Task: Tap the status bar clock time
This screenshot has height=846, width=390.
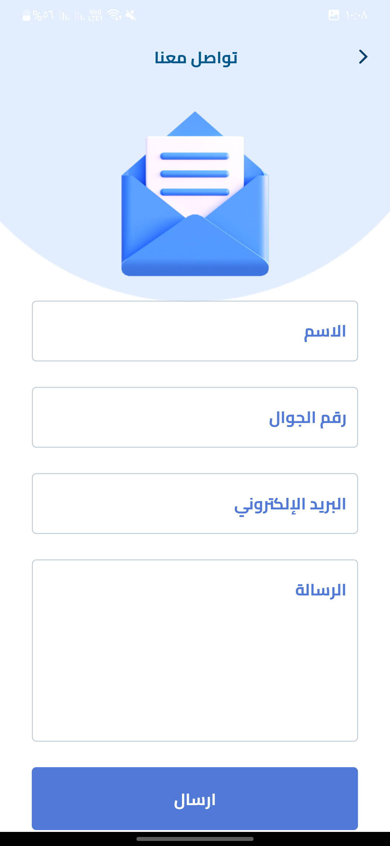Action: point(356,15)
